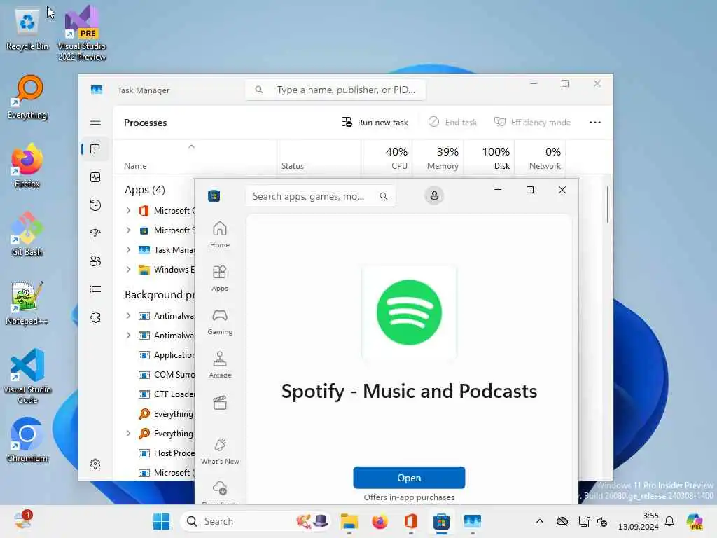
Task: Click the Spotify app logo thumbnail
Action: (x=409, y=312)
